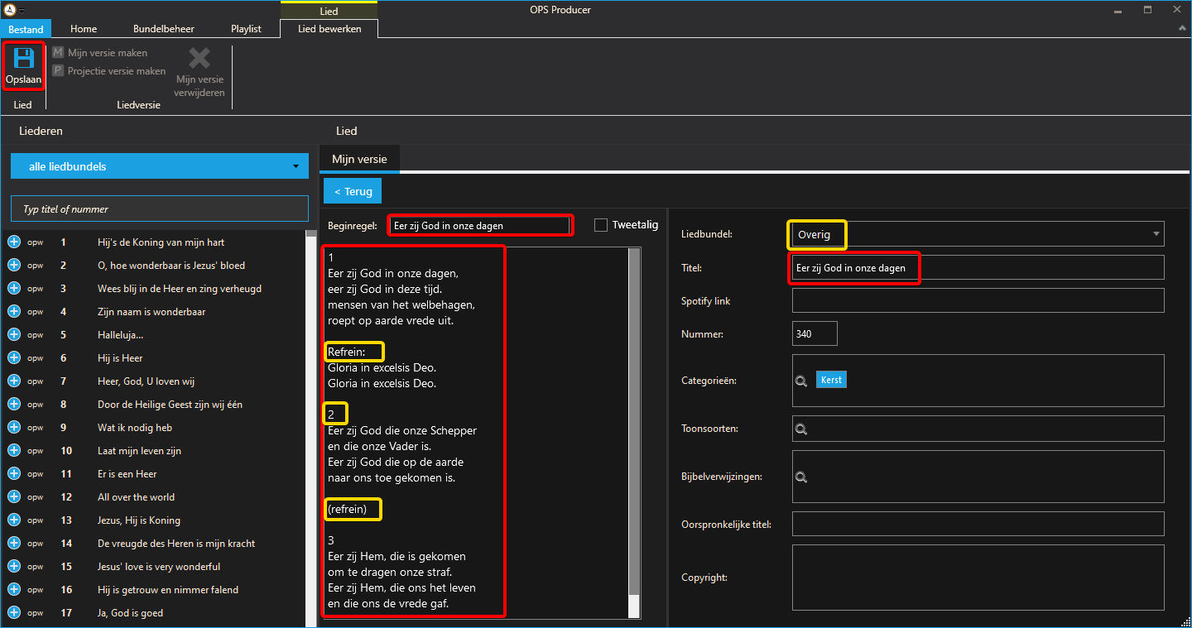Viewport: 1192px width, 628px height.
Task: Enable the Tweetalig checkbox
Action: point(601,225)
